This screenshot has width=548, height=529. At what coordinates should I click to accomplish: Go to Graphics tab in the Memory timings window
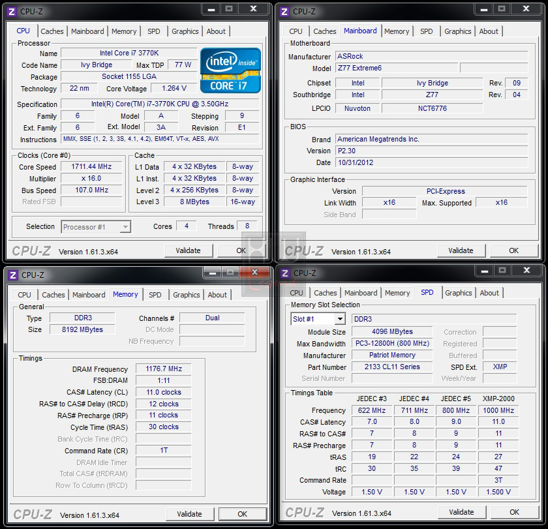[187, 295]
